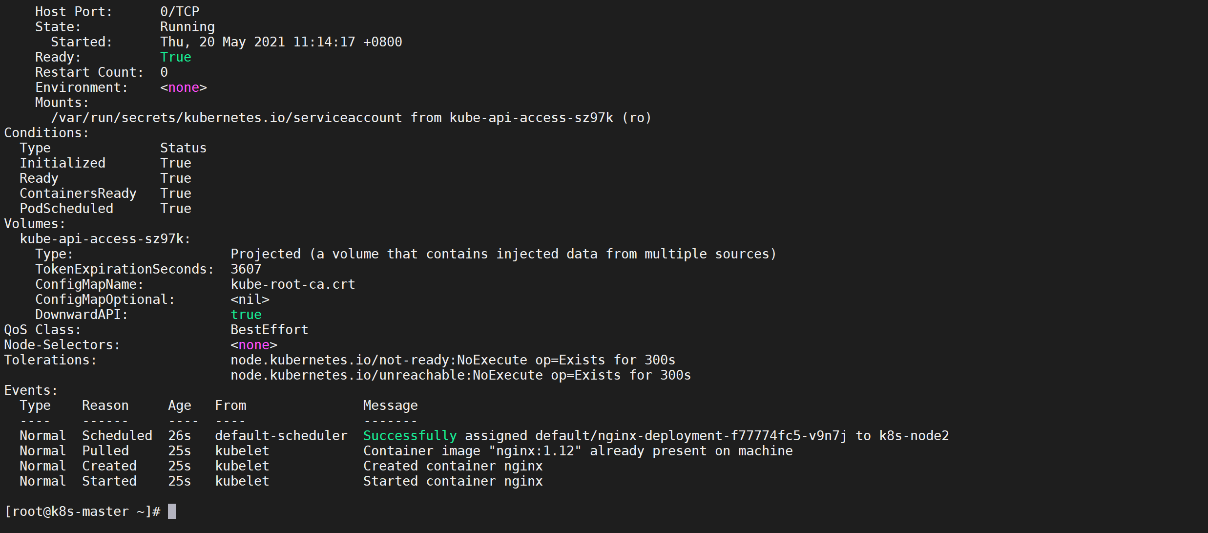
Task: Click 'k8s-node2' in the Scheduled message
Action: coord(914,436)
